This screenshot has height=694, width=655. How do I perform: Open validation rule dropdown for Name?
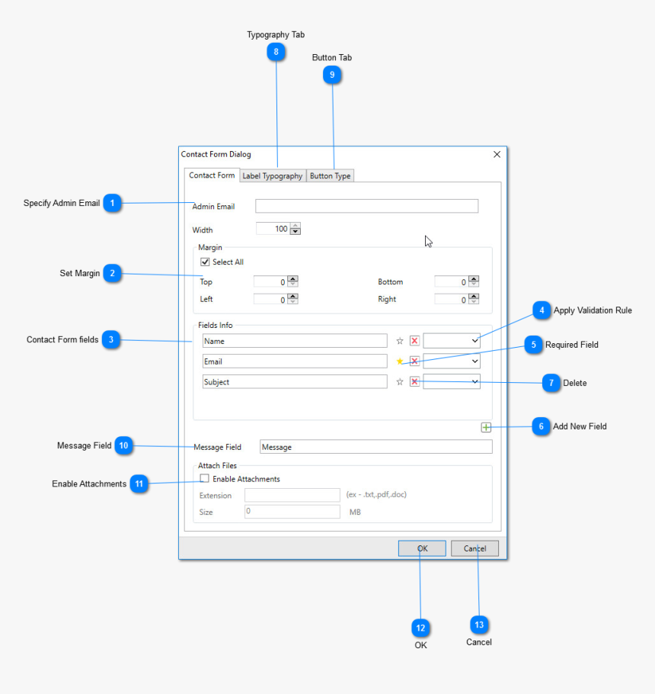click(452, 341)
